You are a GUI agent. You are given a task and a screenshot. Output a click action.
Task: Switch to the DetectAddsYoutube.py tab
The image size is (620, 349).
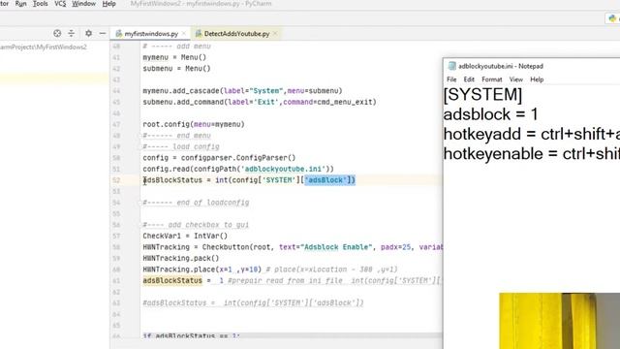click(236, 34)
